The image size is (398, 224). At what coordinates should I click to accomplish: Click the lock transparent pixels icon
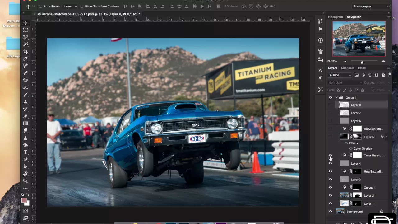(x=338, y=90)
